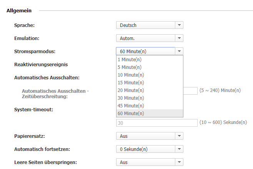The image size is (253, 169).
Task: Select 30 Minute(n) sleep timeout
Action: click(150, 98)
